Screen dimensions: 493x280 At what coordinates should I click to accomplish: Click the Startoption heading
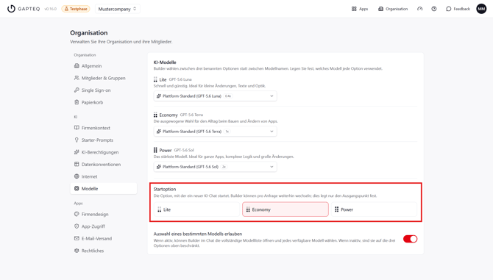[x=165, y=189]
